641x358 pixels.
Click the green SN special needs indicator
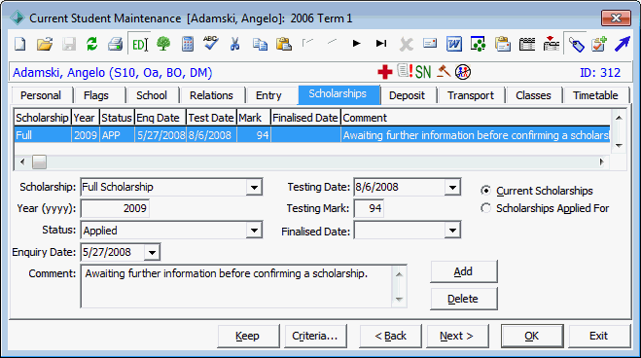(x=423, y=72)
